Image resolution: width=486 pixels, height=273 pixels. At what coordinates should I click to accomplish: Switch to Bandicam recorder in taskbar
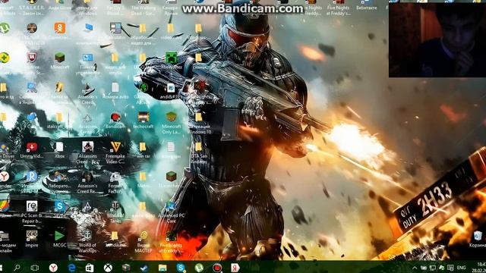click(217, 267)
